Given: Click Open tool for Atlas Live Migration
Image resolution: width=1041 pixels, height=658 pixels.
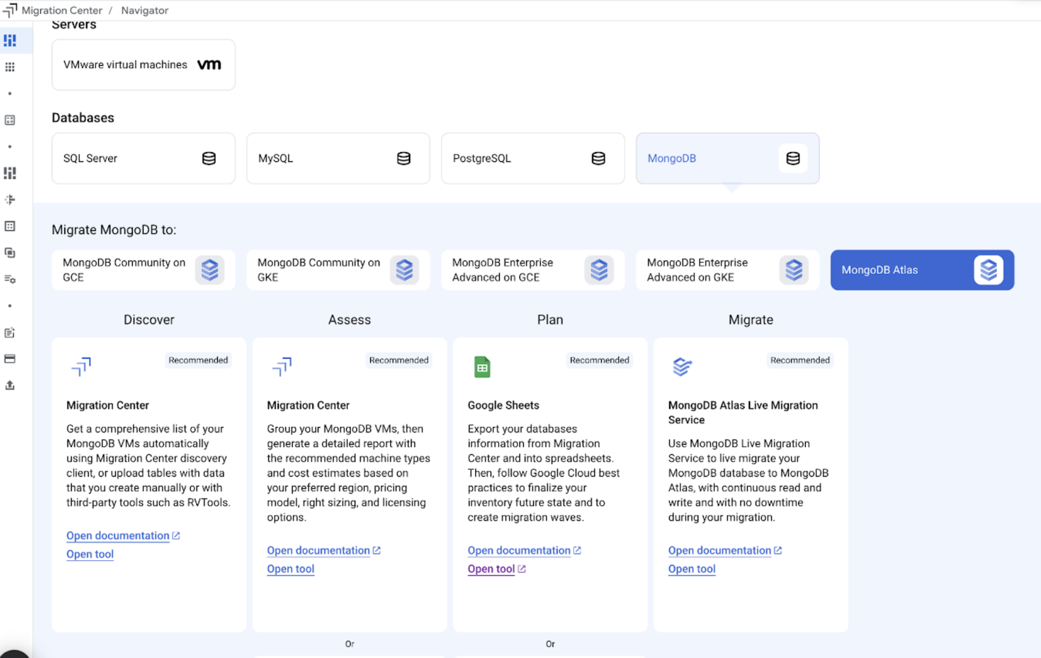Looking at the screenshot, I should pyautogui.click(x=692, y=569).
